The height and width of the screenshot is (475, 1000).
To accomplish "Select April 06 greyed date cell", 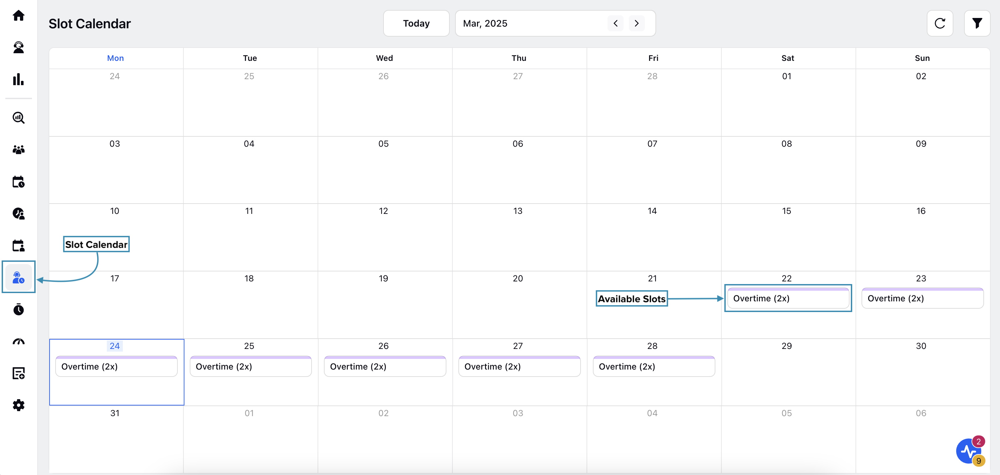I will [x=922, y=439].
